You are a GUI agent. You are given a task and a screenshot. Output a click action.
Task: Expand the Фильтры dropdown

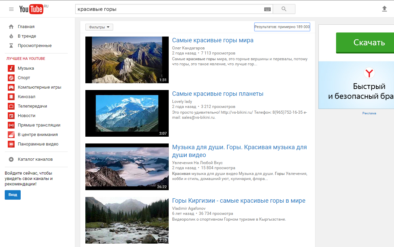(x=99, y=27)
